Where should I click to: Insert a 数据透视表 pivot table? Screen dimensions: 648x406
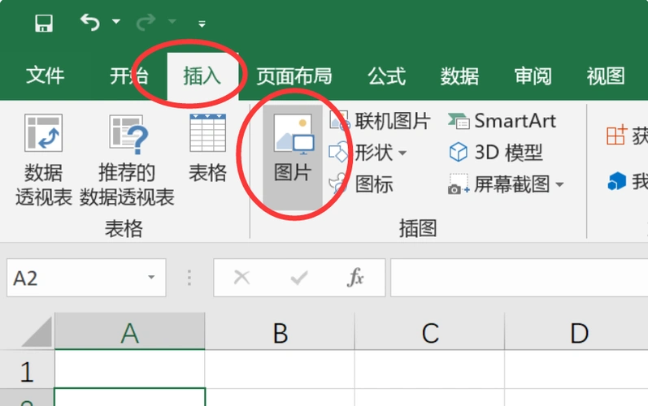[43, 160]
